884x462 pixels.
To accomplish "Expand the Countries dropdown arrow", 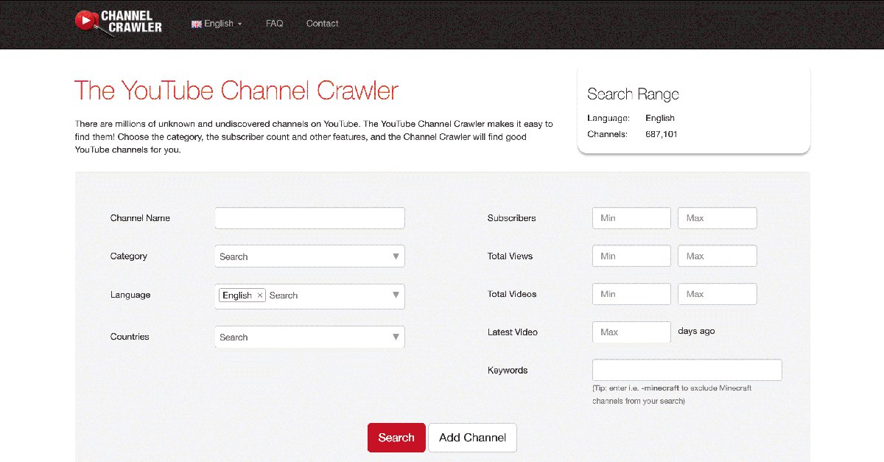I will [x=396, y=337].
